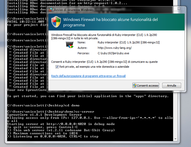Viewport: 191px width, 147px height.
Task: Click the Listening on 0.0.0.0:4020 line
Action: click(x=53, y=136)
